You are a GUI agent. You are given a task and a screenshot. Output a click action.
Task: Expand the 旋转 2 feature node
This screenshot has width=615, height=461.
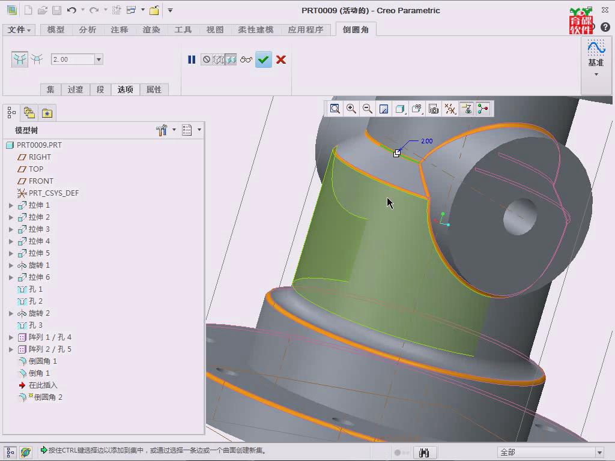(11, 313)
